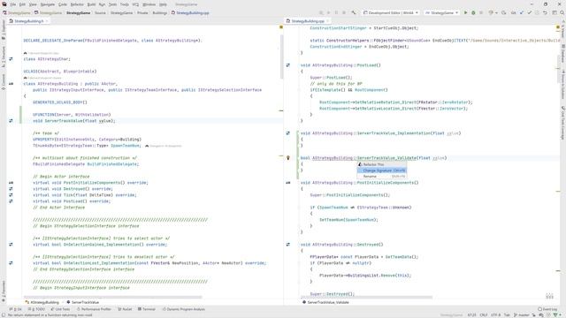Click the Refactor This popup header
This screenshot has height=318, width=566.
382,164
